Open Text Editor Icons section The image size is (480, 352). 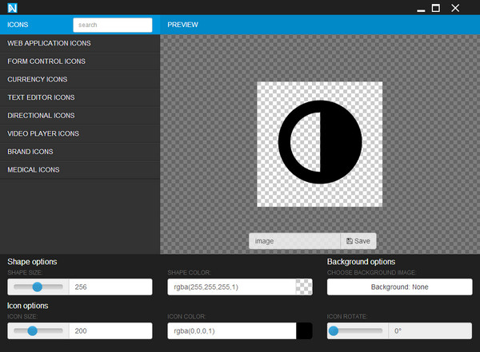(41, 97)
